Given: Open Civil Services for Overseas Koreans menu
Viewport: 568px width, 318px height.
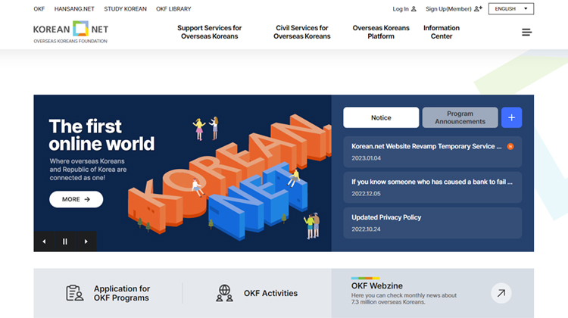Looking at the screenshot, I should (x=301, y=32).
